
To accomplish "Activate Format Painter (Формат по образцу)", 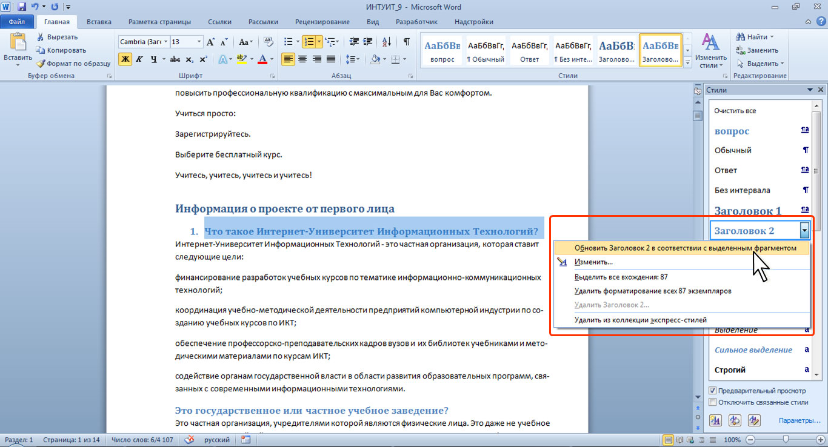I will pos(73,63).
